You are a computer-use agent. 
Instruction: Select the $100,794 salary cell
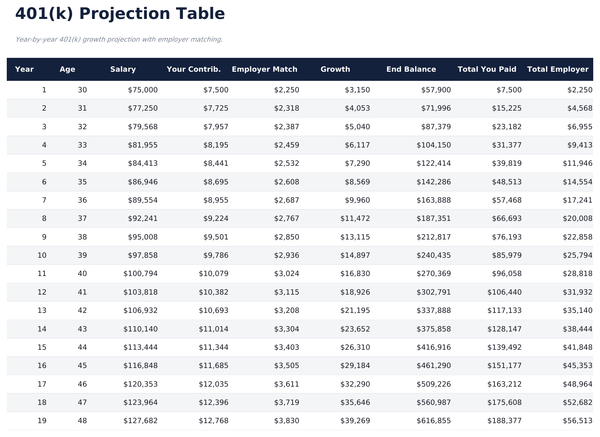pyautogui.click(x=141, y=274)
